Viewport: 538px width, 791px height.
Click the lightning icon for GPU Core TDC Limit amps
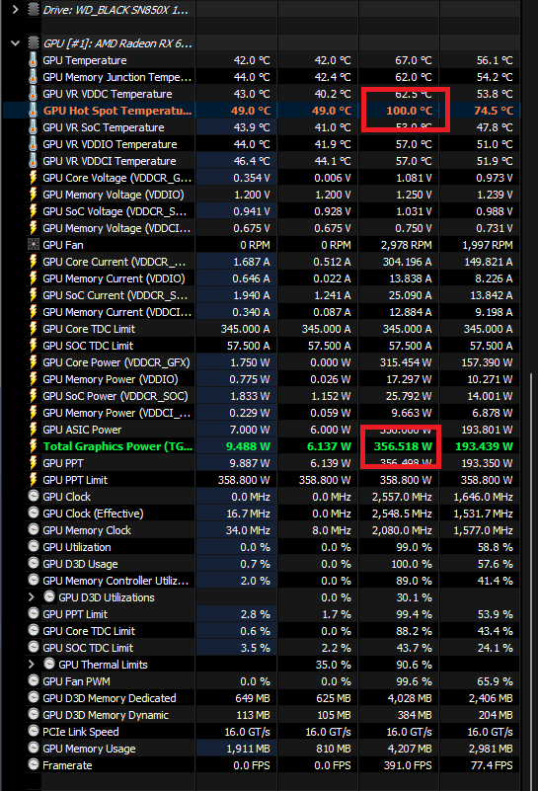[34, 329]
